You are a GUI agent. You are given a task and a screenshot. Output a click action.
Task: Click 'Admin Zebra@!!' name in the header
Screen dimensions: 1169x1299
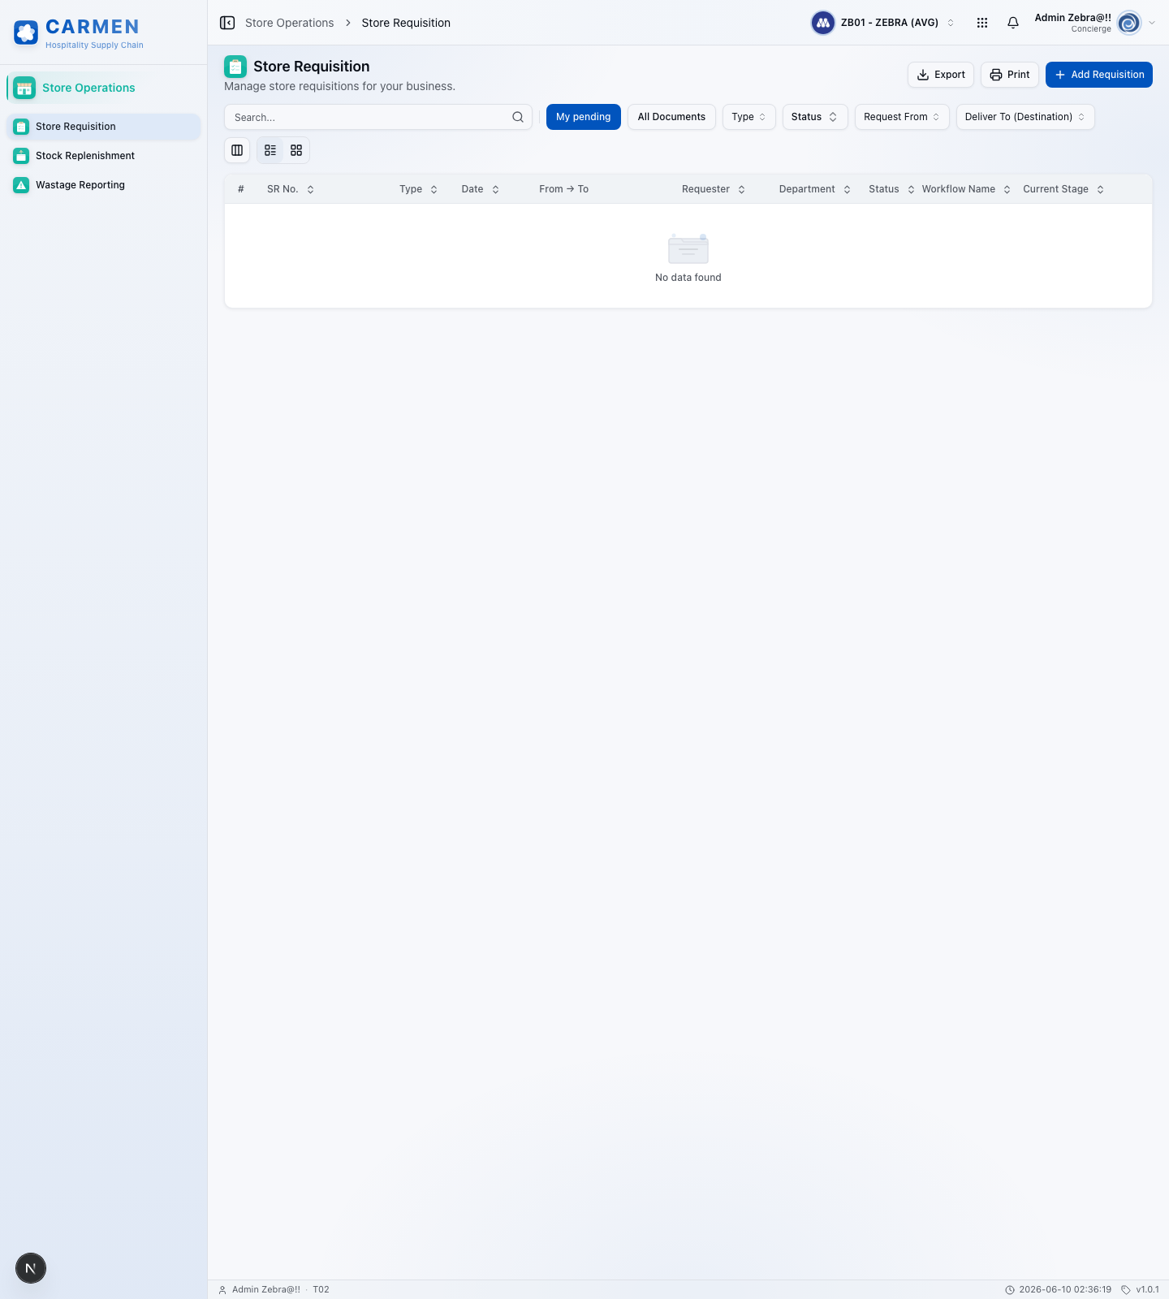tap(1073, 18)
